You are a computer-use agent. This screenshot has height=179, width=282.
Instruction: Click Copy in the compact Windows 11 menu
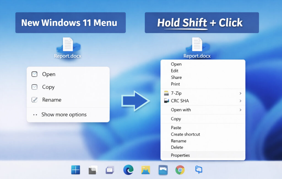[x=48, y=87]
